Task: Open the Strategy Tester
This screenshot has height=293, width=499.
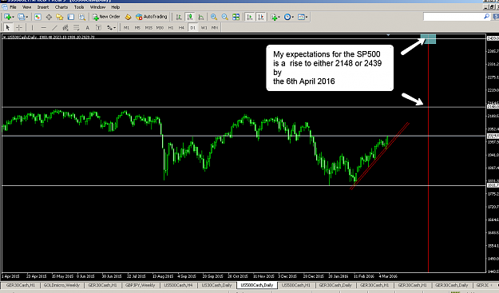Action: (x=81, y=17)
